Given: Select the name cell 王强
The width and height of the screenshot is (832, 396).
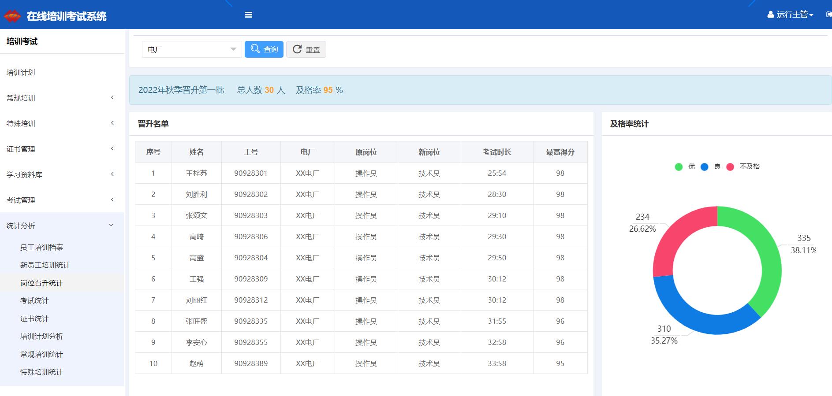Looking at the screenshot, I should pyautogui.click(x=196, y=279).
